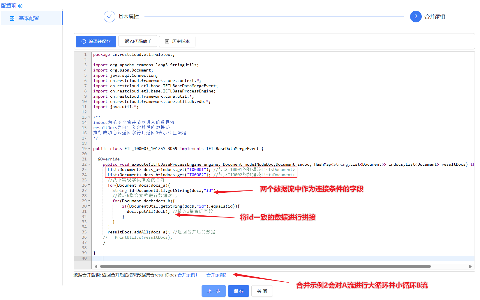Screen dimensions: 480x300
Task: Open the 合并示例2 link
Action: (216, 275)
